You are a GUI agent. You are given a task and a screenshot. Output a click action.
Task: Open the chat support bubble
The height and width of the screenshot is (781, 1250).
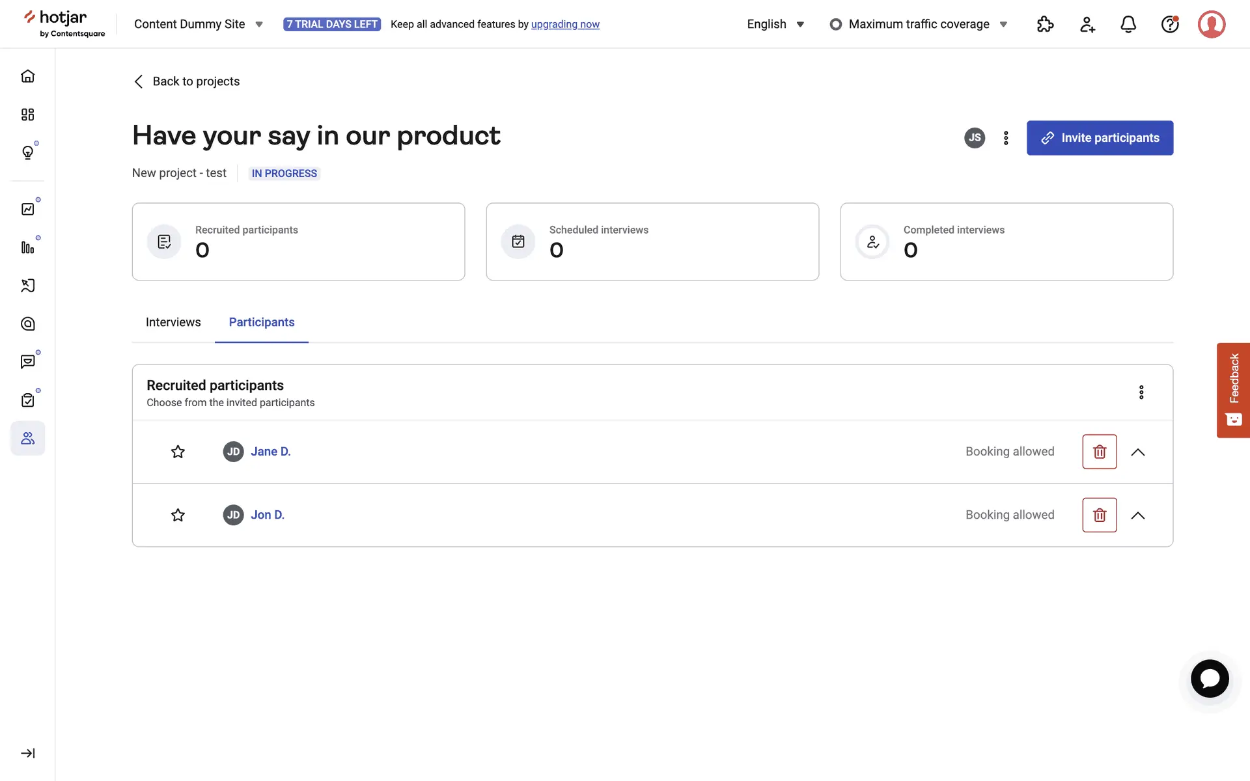click(1210, 679)
